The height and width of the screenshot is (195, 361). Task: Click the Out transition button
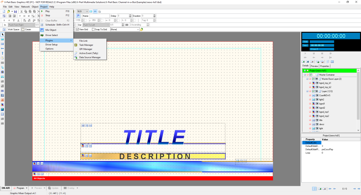pyautogui.click(x=80, y=25)
